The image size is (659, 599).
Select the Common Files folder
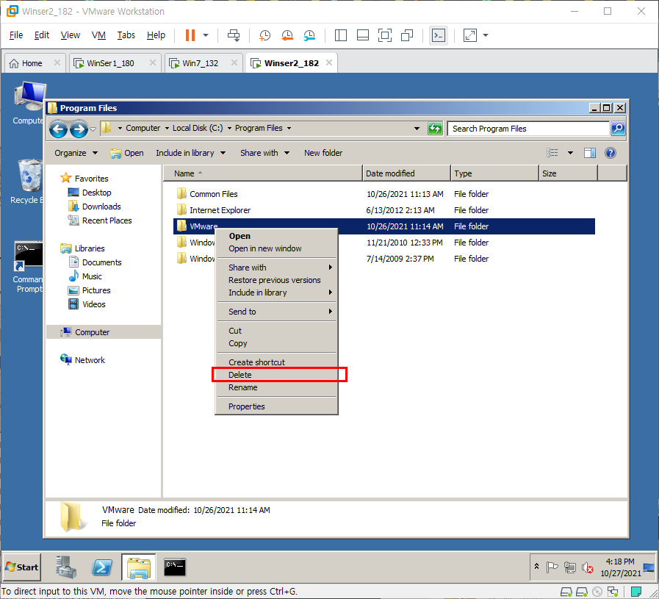point(213,194)
